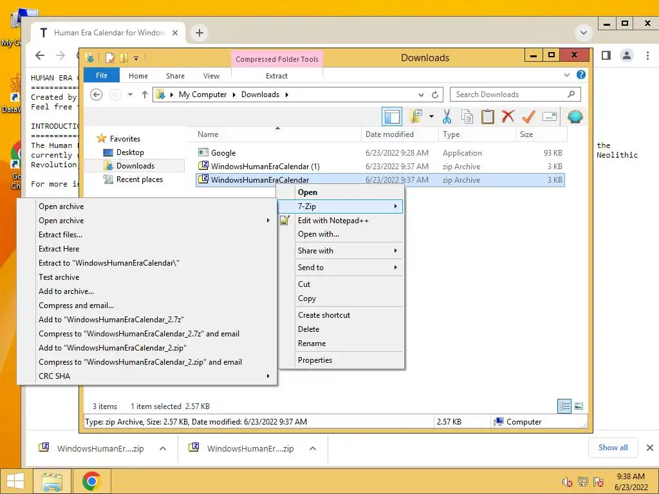Expand the Send to submenu

coord(340,268)
